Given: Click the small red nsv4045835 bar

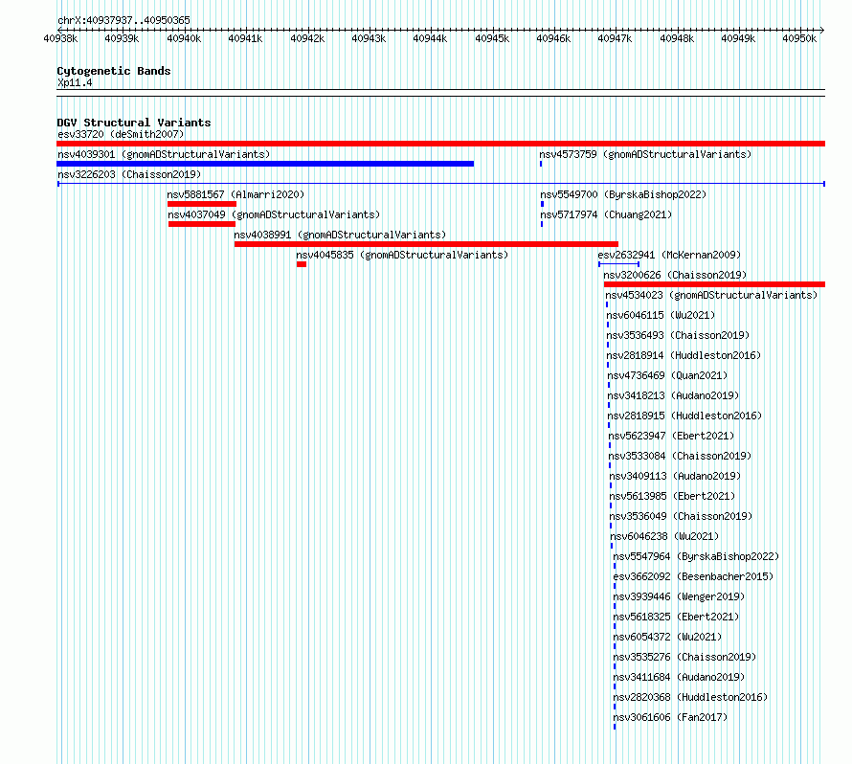Looking at the screenshot, I should tap(302, 264).
